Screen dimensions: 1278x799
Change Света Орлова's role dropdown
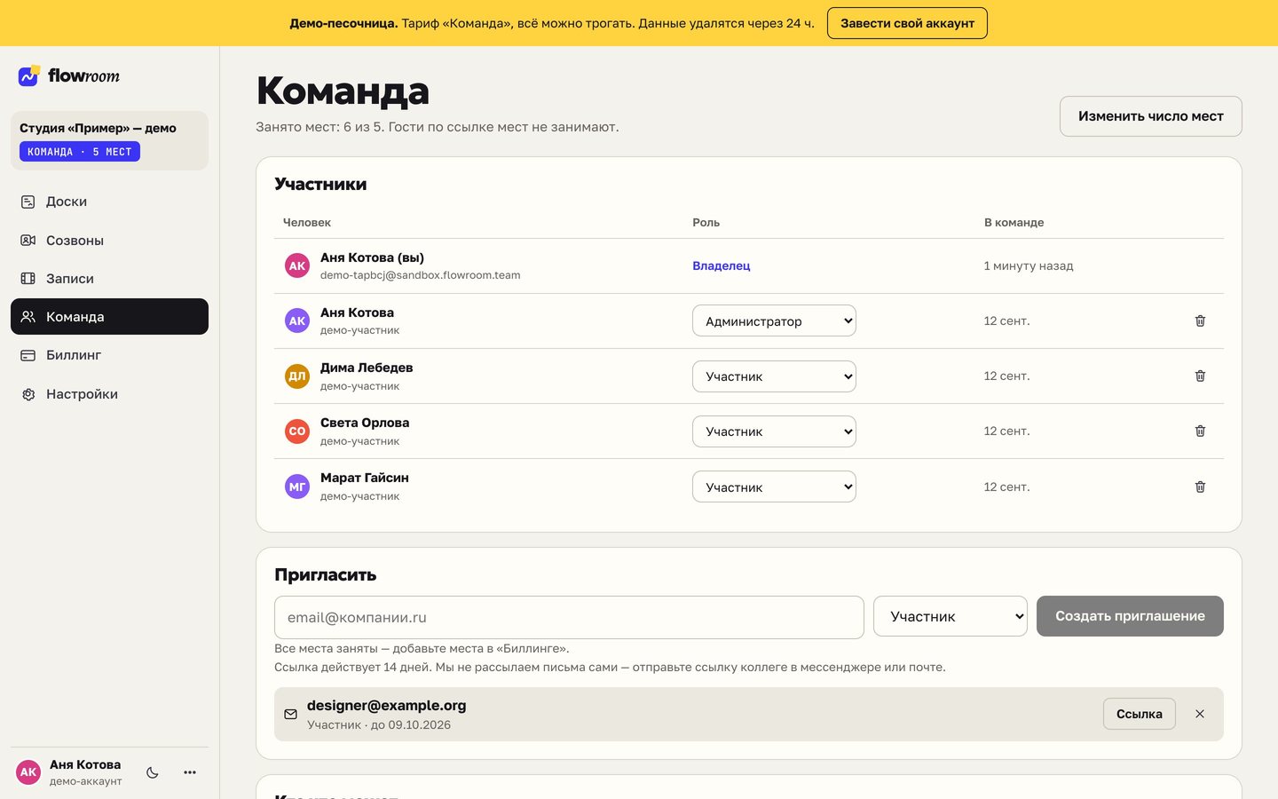(774, 431)
